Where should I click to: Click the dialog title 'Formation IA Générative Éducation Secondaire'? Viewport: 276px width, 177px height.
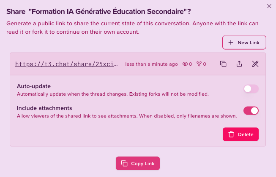[108, 11]
